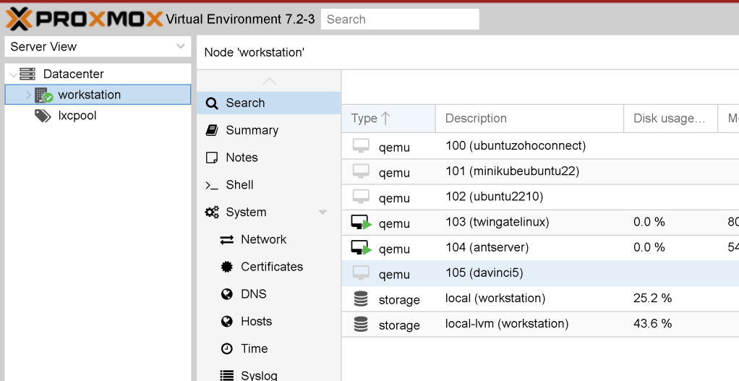Screen dimensions: 739x381
Task: Select row 105 (davinci5)
Action: pyautogui.click(x=540, y=273)
